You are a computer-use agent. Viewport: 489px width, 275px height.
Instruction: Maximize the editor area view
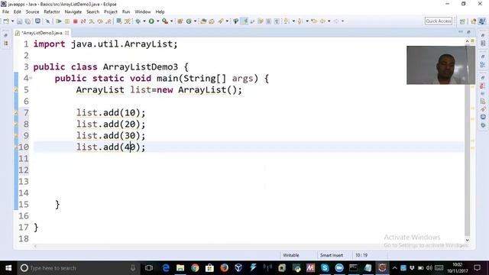pos(468,32)
